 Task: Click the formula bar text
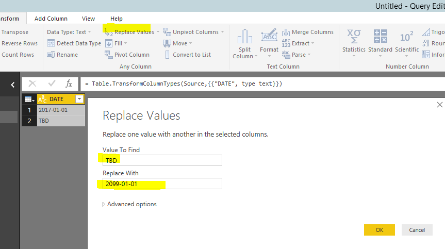(184, 84)
